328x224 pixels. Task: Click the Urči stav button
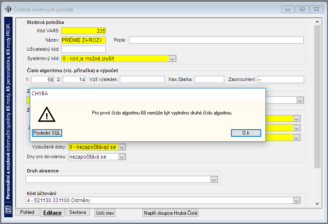pyautogui.click(x=105, y=213)
